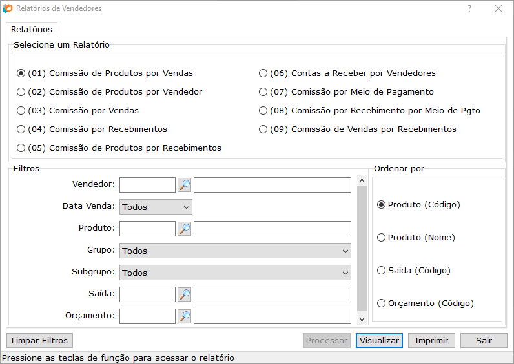514x364 pixels.
Task: Open Saída search magnifier icon
Action: tap(184, 294)
